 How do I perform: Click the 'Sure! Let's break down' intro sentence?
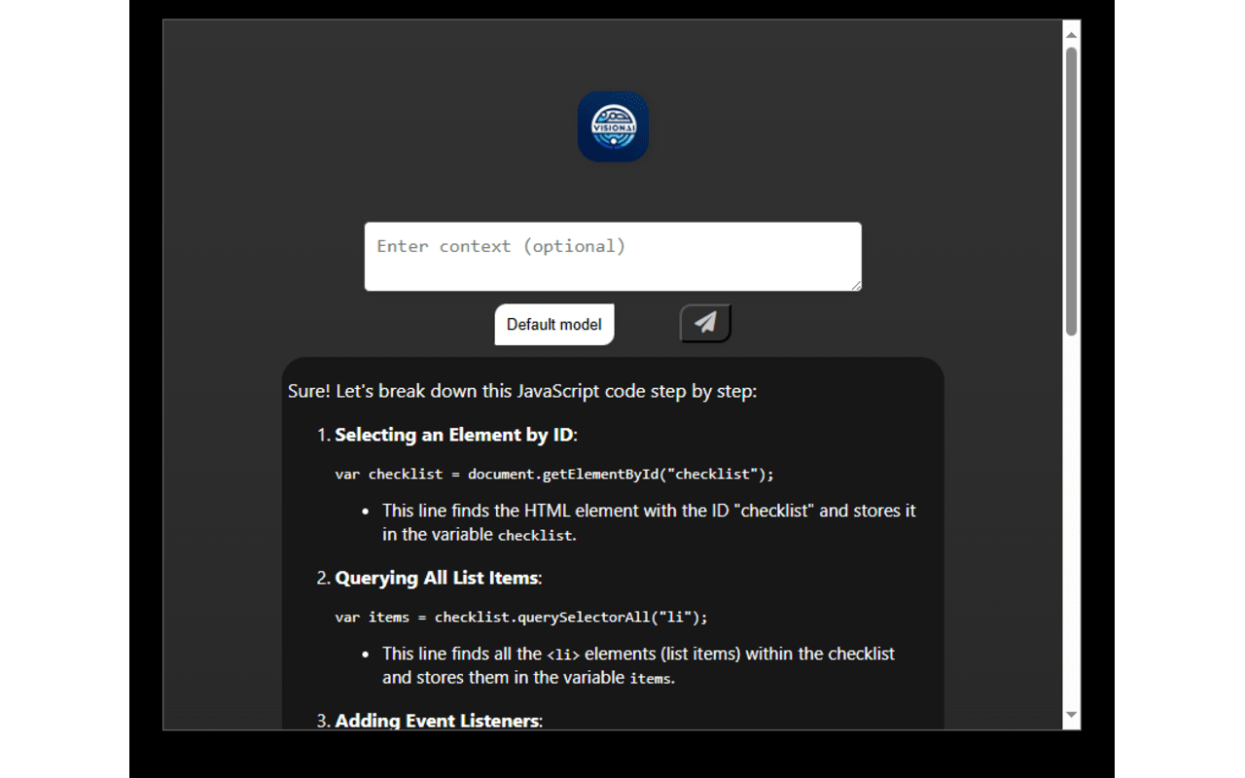522,391
